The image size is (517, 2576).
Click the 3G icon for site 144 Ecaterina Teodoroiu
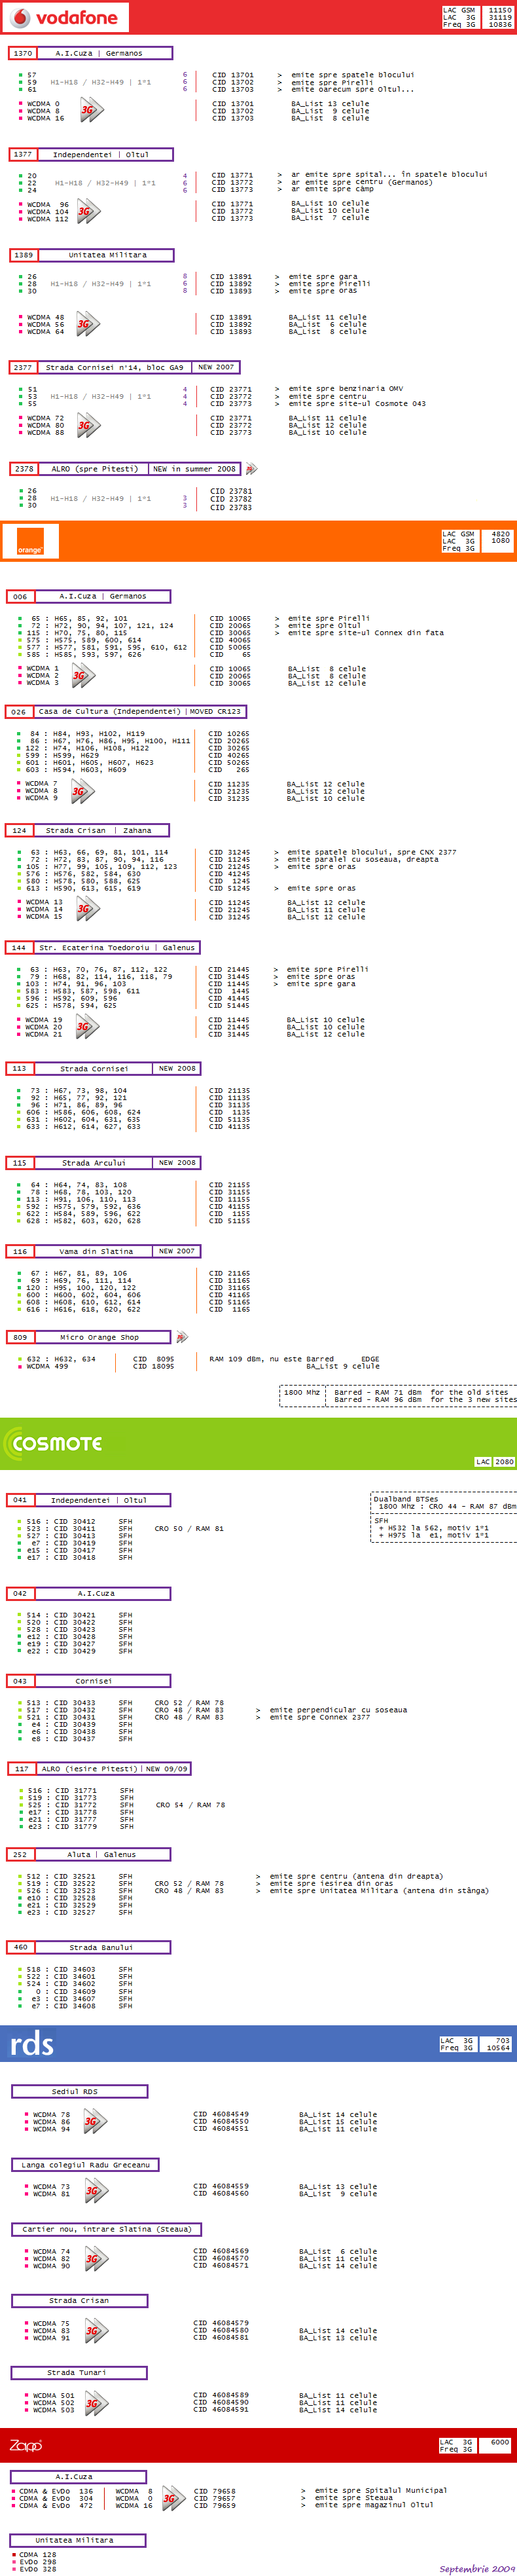(88, 1026)
